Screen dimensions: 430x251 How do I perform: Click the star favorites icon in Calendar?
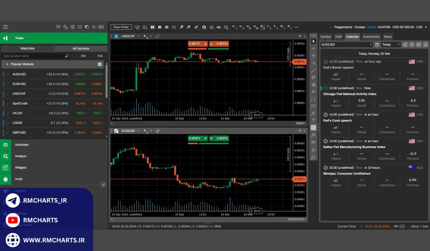pos(412,44)
